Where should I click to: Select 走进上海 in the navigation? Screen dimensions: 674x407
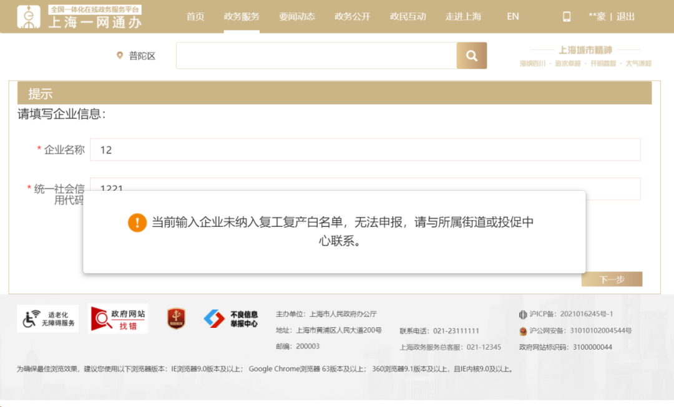coord(463,17)
